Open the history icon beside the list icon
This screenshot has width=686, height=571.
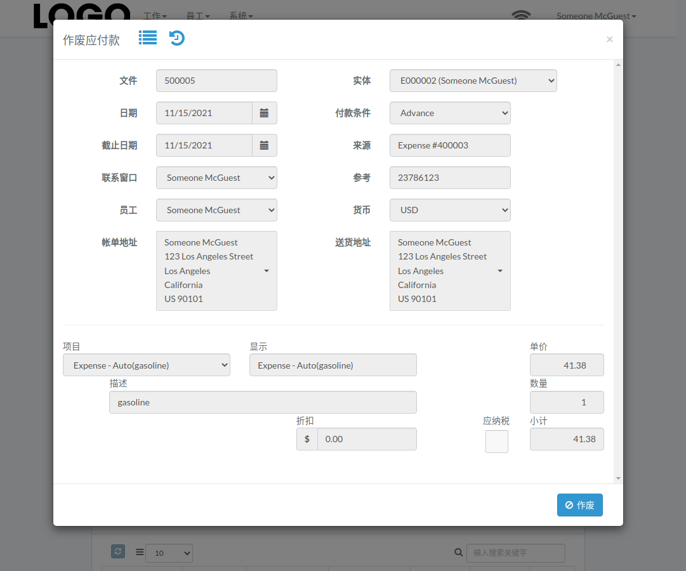177,38
